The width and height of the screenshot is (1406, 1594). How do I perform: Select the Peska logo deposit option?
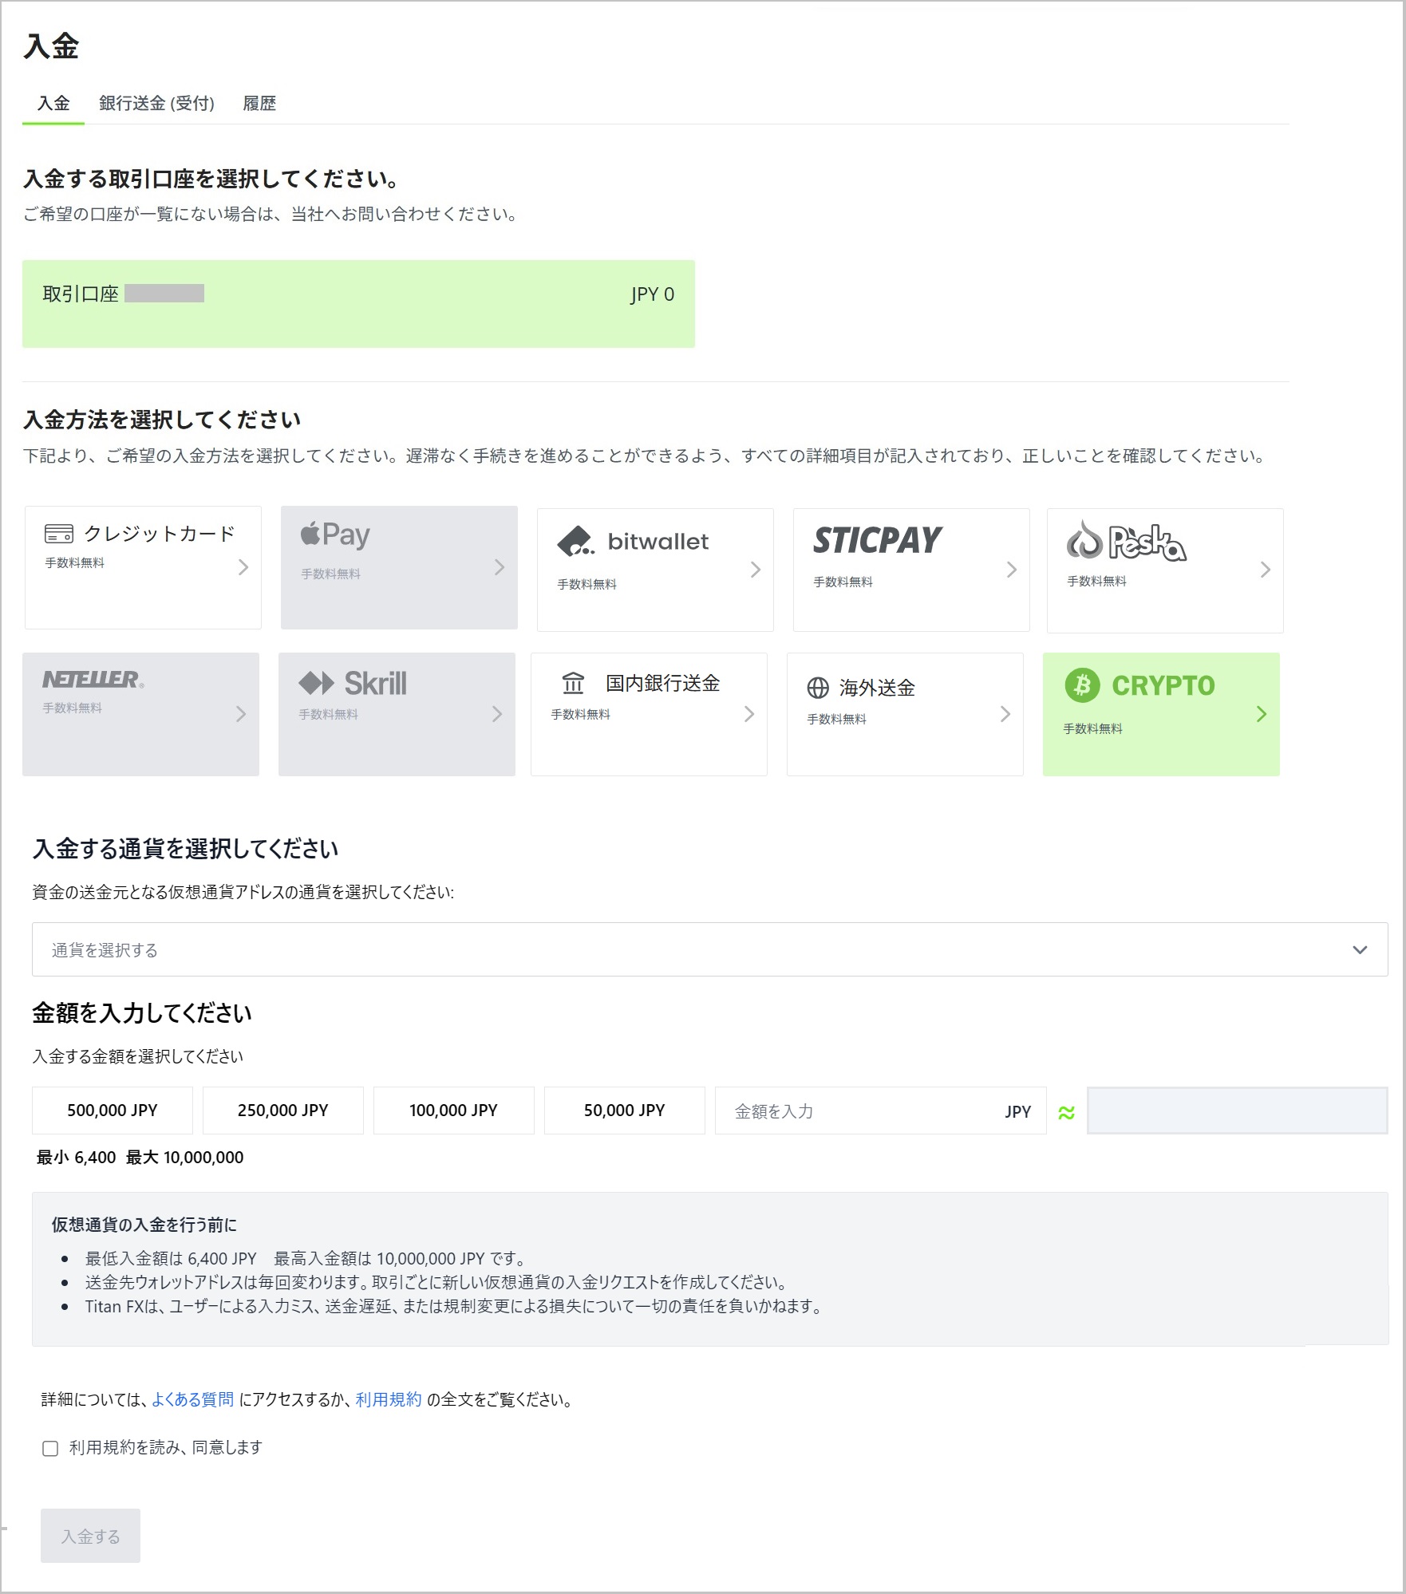[1126, 542]
